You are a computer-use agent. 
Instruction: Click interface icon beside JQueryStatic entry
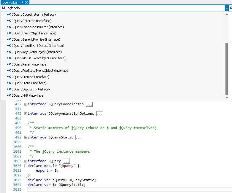(9, 83)
